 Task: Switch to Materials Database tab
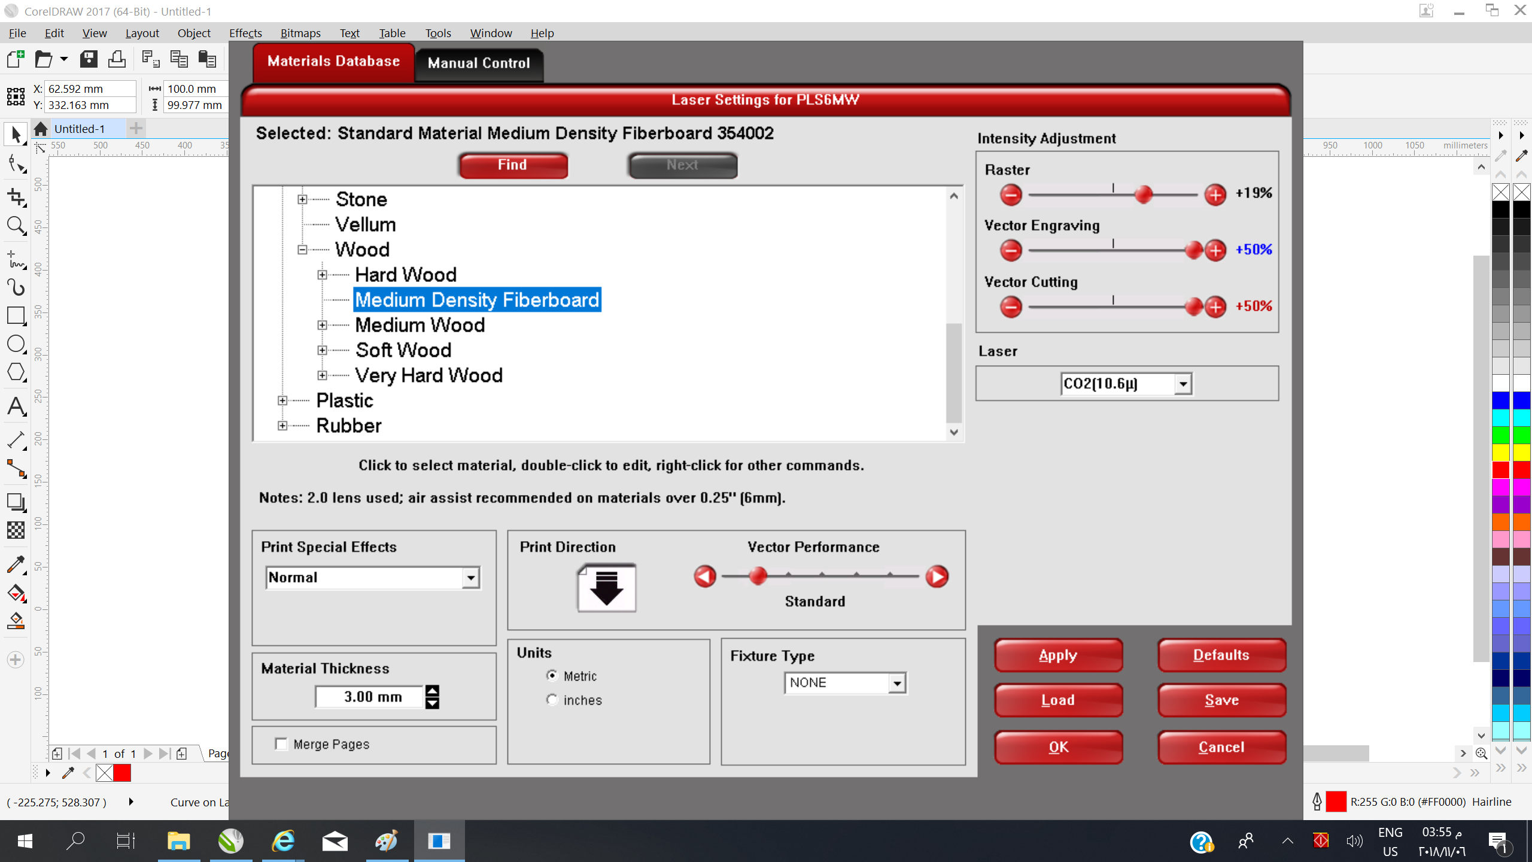point(333,61)
